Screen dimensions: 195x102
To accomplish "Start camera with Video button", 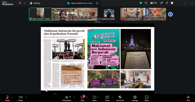I will [x=21, y=98].
